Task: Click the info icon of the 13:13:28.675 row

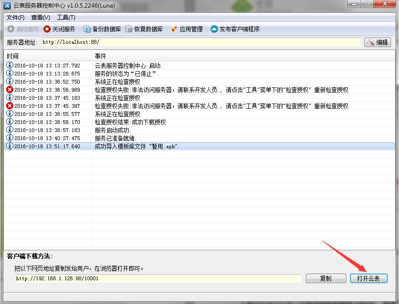Action: point(9,74)
